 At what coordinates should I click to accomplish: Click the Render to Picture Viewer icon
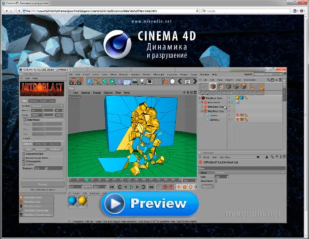(x=80, y=81)
